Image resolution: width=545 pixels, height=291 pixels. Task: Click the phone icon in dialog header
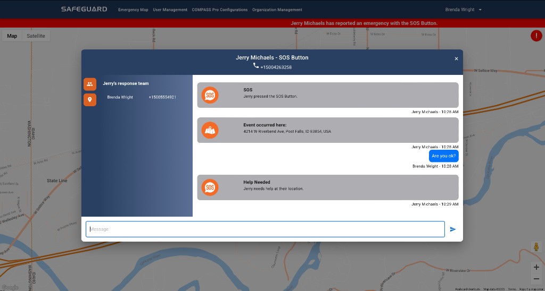point(256,66)
